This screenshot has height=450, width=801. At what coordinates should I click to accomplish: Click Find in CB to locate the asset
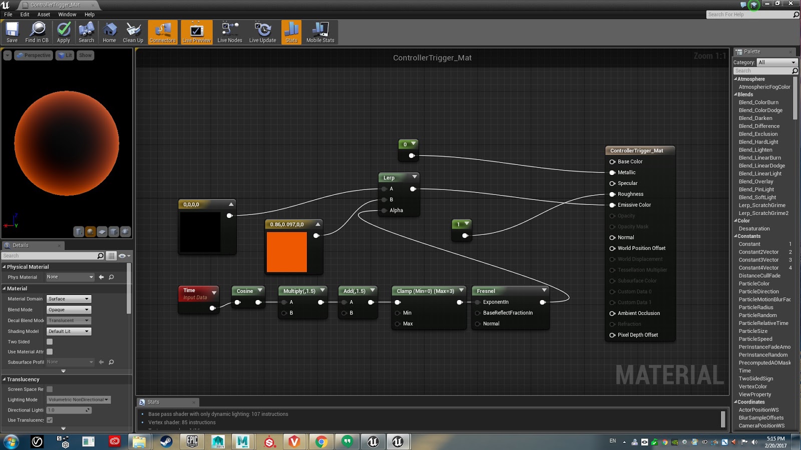tap(37, 31)
